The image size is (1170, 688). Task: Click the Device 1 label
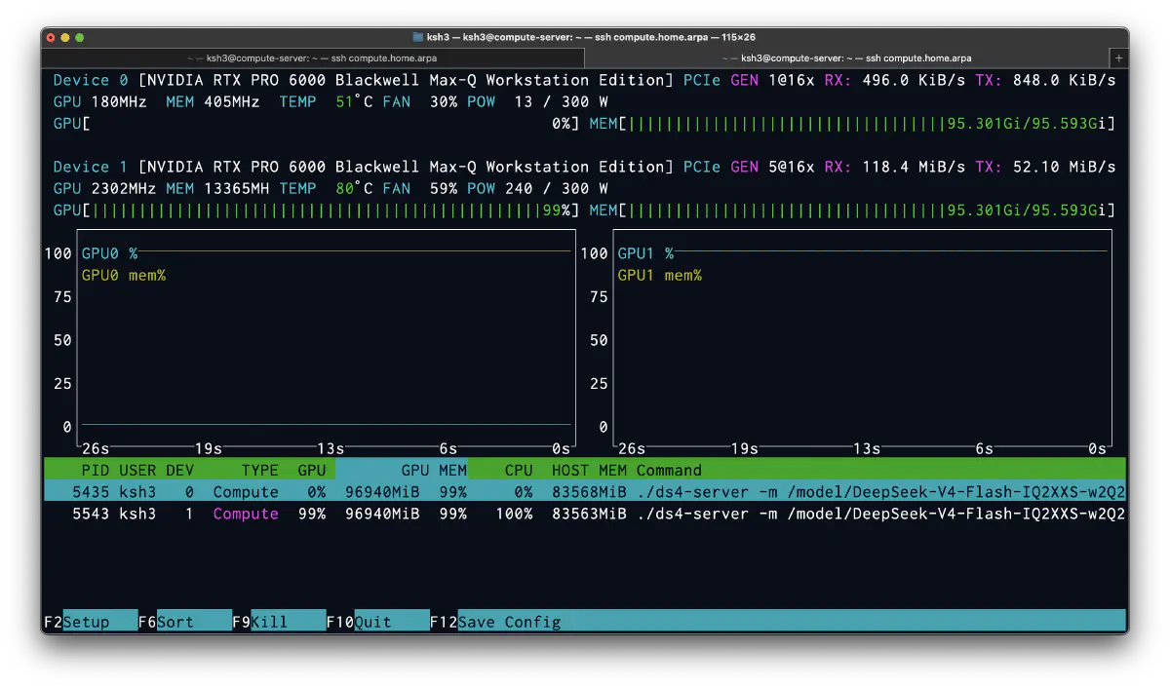(x=91, y=167)
